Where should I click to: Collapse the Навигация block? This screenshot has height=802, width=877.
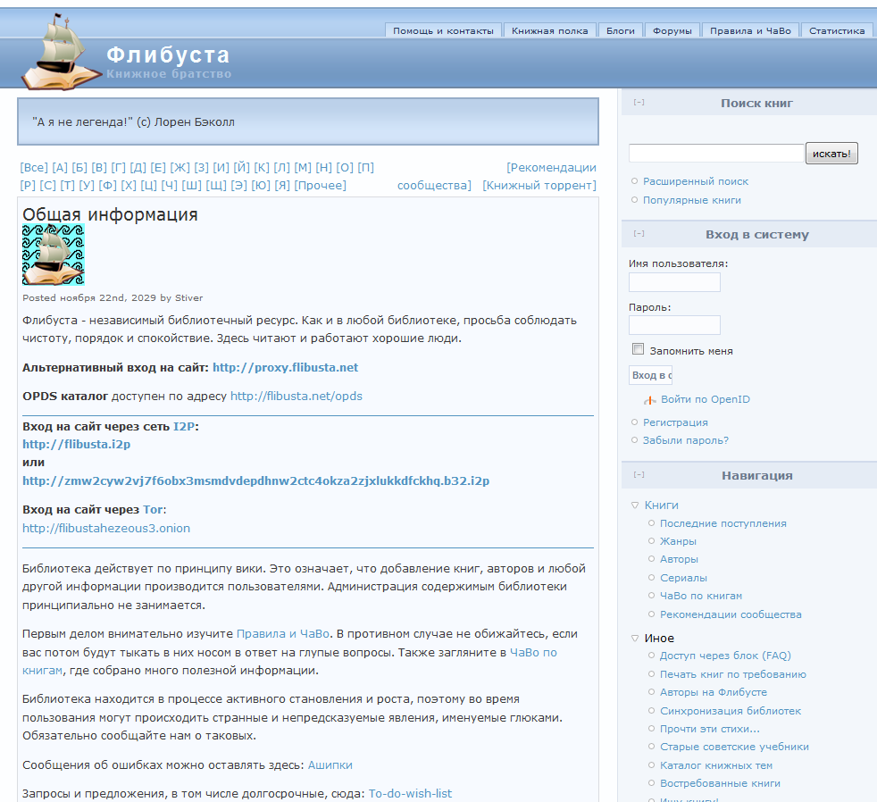(639, 475)
